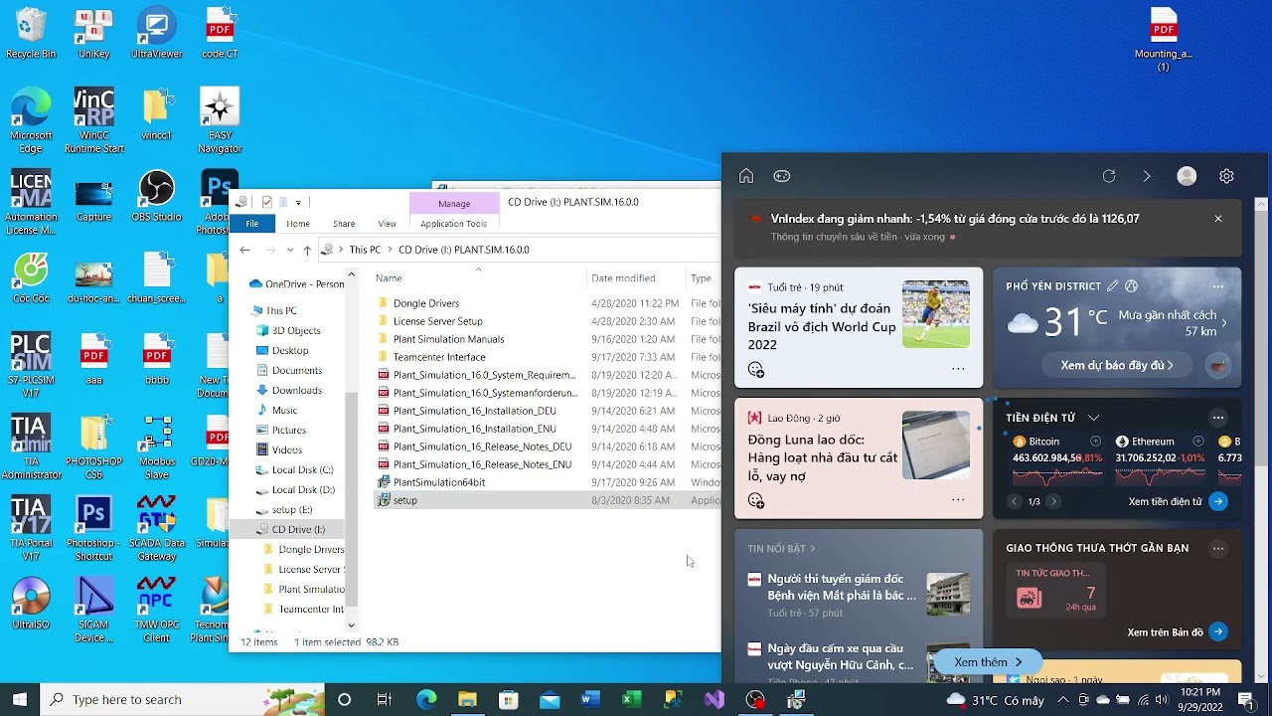Go back in File Explorer

[245, 250]
